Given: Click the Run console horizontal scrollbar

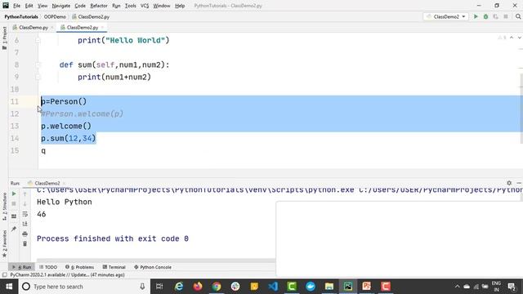Looking at the screenshot, I should tap(156, 260).
